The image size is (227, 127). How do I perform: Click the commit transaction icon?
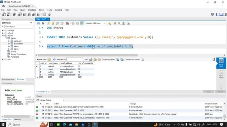click(x=73, y=23)
